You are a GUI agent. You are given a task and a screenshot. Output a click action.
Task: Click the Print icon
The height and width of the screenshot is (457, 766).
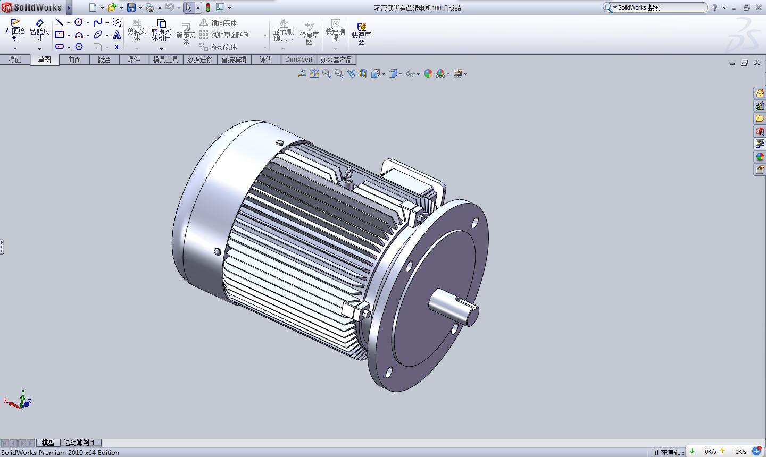click(150, 7)
